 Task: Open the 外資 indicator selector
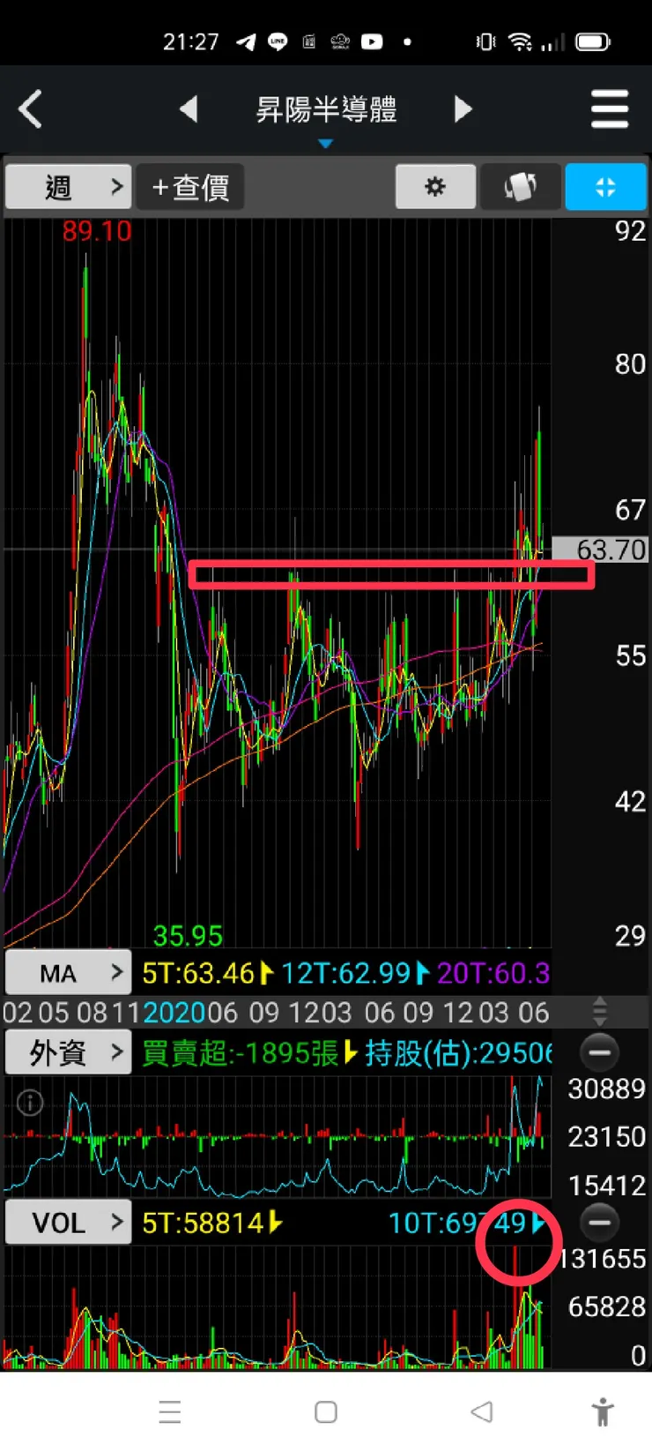coord(69,1052)
